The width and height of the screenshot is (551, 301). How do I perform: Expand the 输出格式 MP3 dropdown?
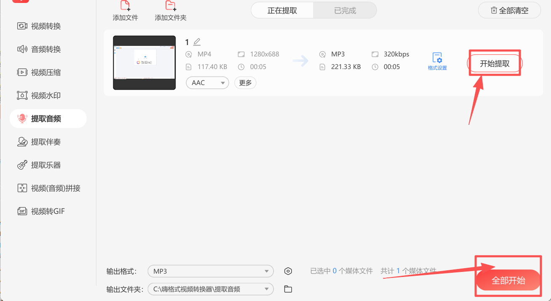(x=210, y=271)
